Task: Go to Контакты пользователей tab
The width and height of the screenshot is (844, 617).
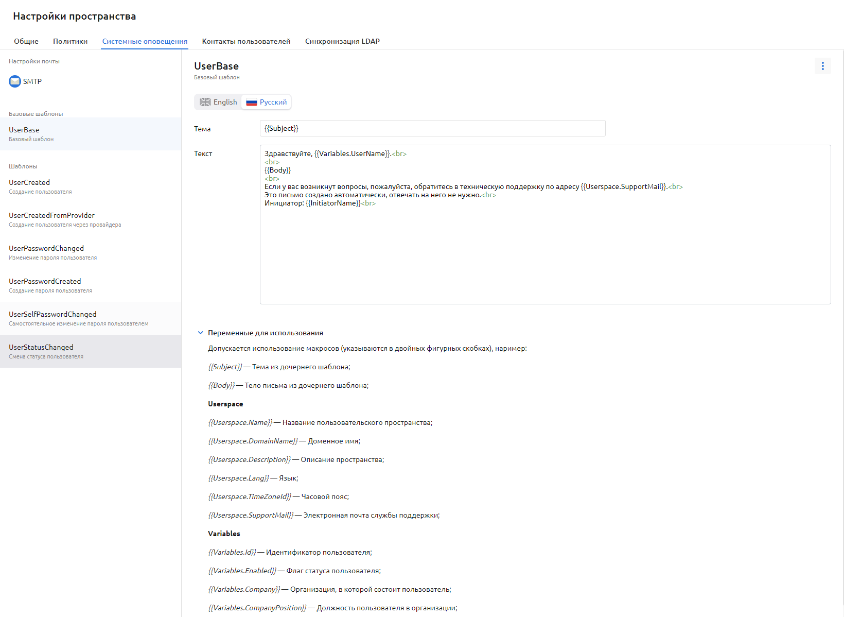Action: pos(246,41)
